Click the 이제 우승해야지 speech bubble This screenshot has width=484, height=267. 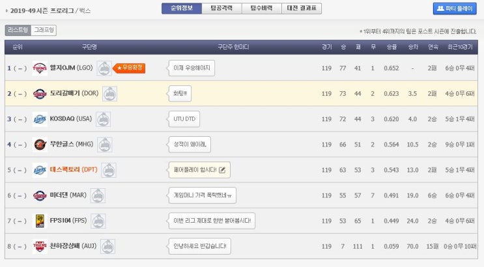pyautogui.click(x=192, y=68)
